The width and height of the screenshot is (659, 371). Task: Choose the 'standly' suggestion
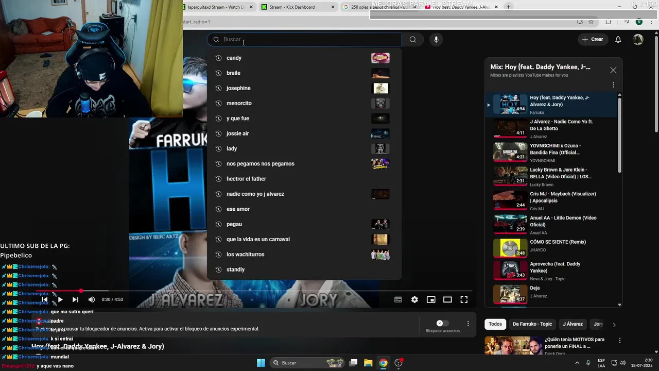304,269
